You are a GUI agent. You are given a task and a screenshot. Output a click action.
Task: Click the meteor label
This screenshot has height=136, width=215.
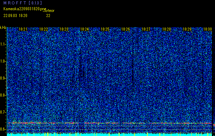point(49,11)
